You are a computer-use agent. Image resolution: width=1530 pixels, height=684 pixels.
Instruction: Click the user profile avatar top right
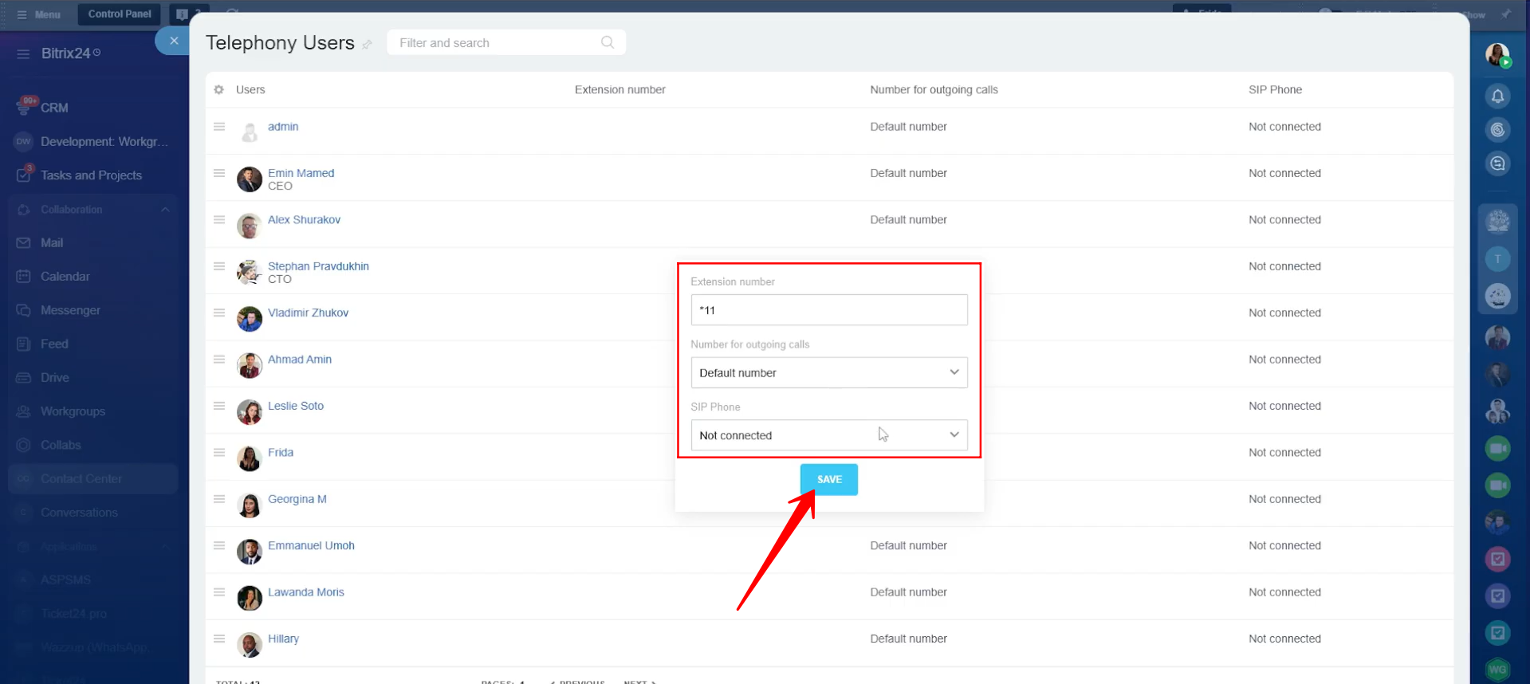click(x=1497, y=55)
